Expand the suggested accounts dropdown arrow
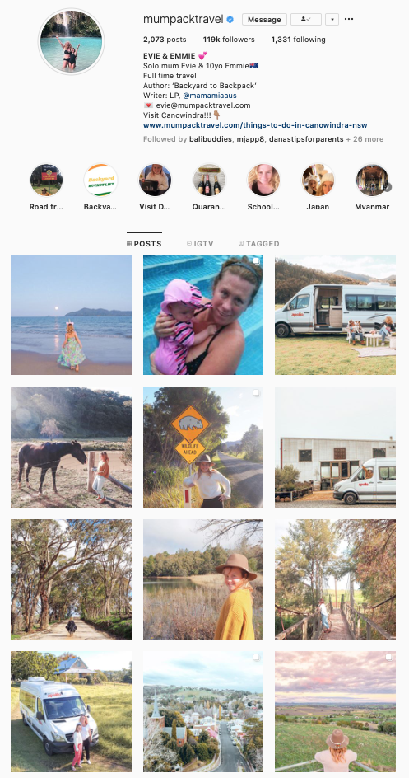 pyautogui.click(x=332, y=19)
